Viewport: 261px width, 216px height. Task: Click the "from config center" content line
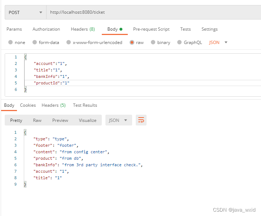coord(71,152)
